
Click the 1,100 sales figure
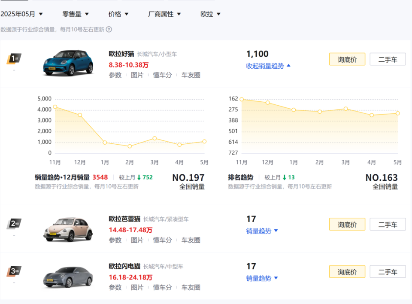(x=257, y=54)
